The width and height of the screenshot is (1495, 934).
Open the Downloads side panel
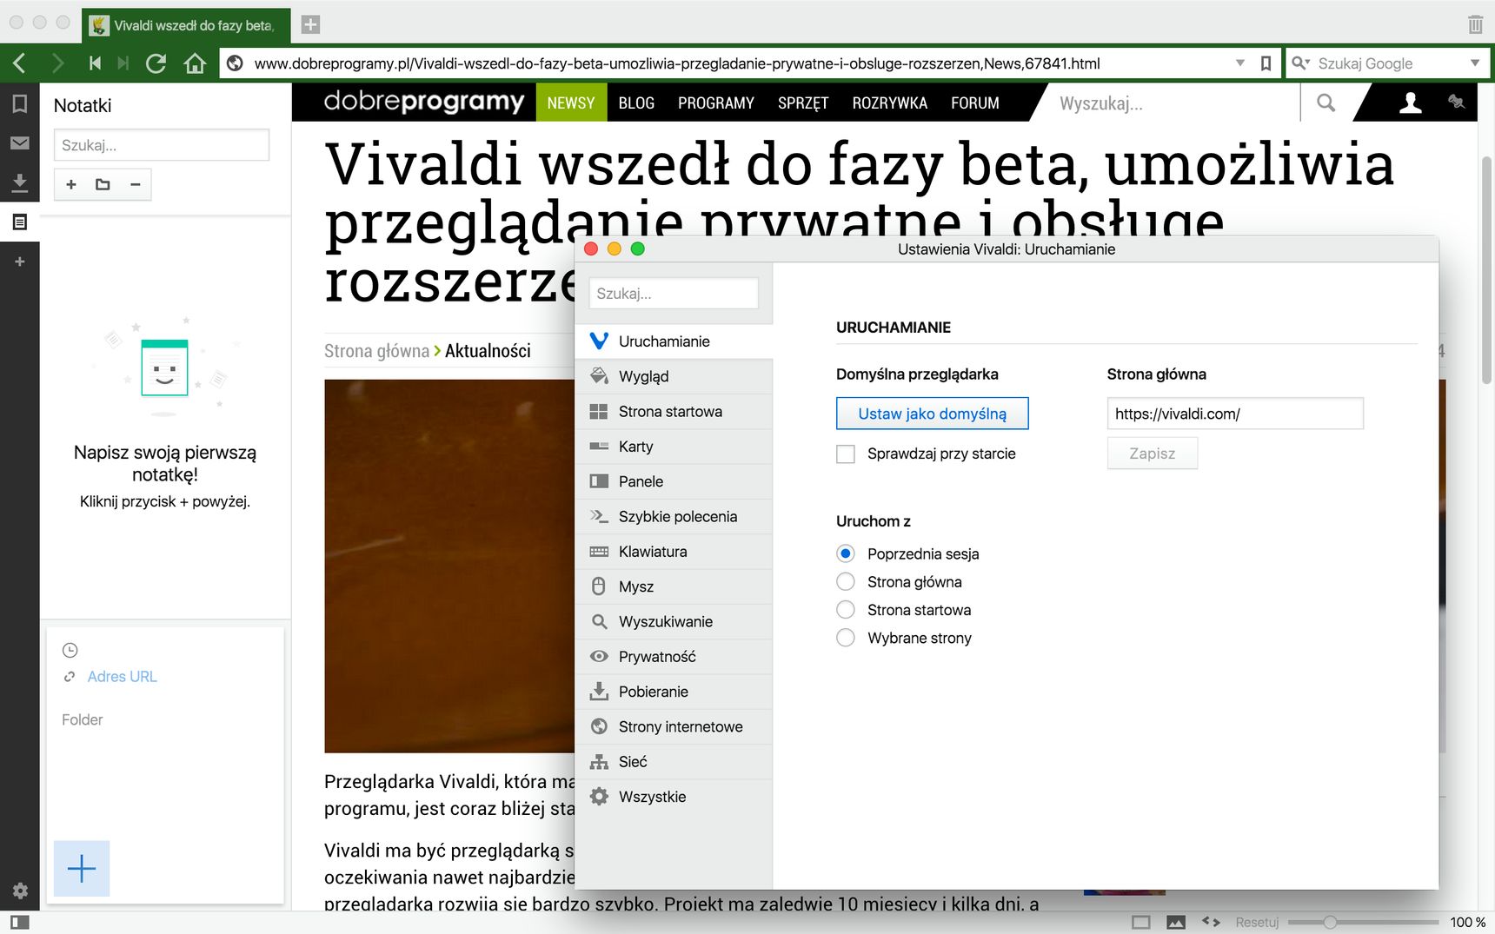pyautogui.click(x=19, y=182)
